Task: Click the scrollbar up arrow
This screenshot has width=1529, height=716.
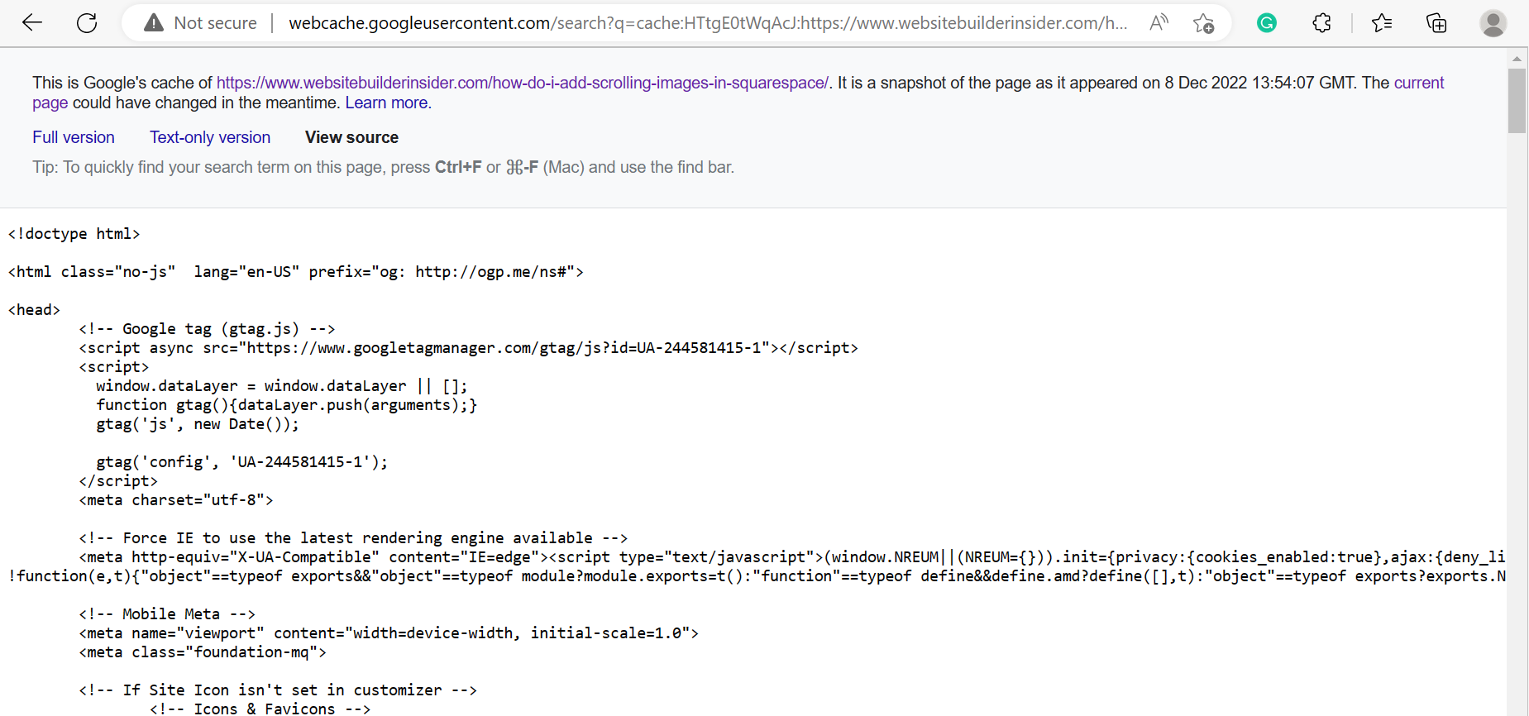Action: (1517, 59)
